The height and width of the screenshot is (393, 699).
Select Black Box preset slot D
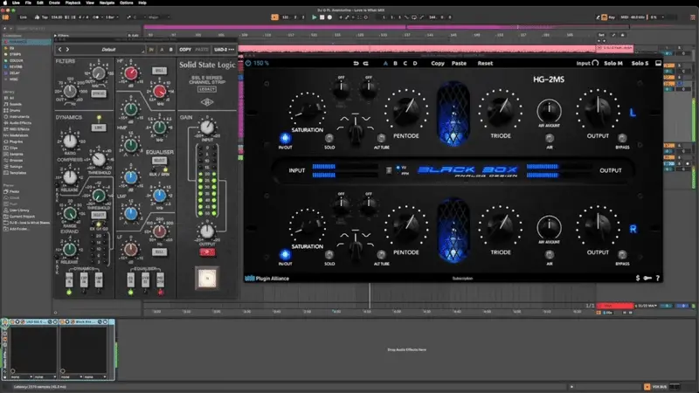point(415,63)
